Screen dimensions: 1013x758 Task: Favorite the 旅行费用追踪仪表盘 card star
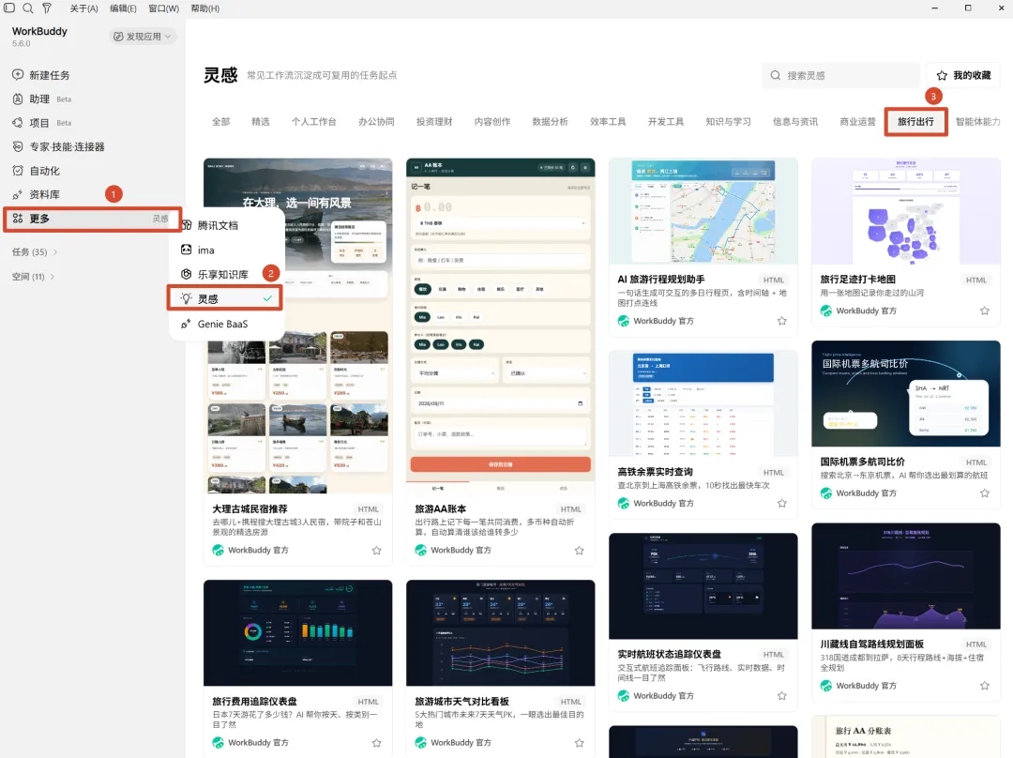point(377,743)
